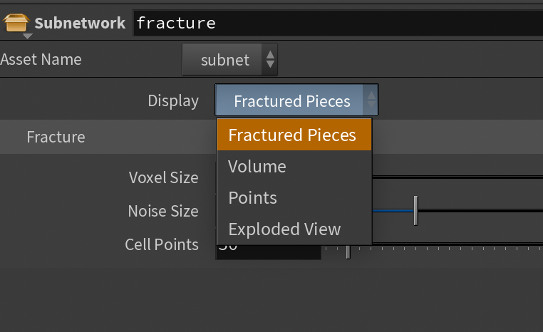
Task: Click the Cell Points value field
Action: tap(269, 251)
